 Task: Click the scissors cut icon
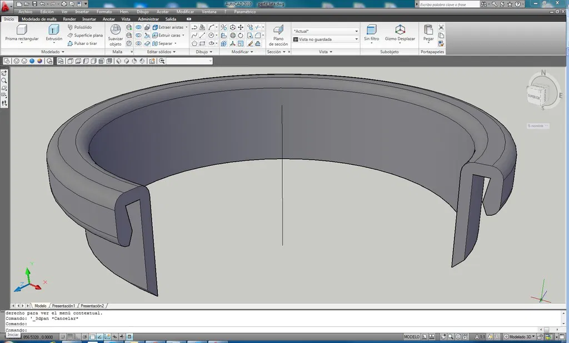441,27
